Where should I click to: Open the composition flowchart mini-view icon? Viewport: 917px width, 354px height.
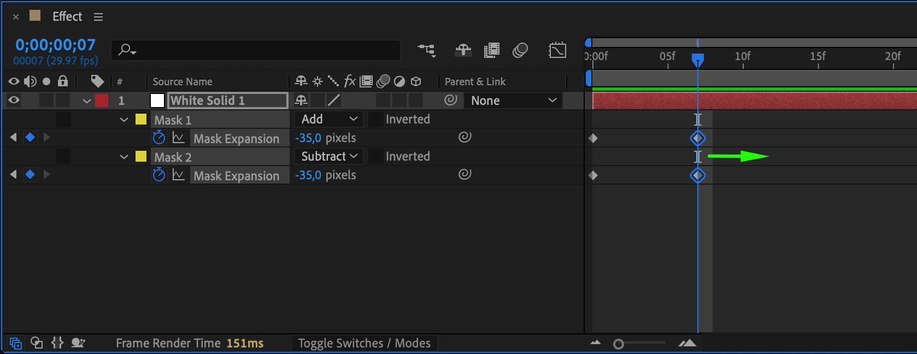coord(427,50)
